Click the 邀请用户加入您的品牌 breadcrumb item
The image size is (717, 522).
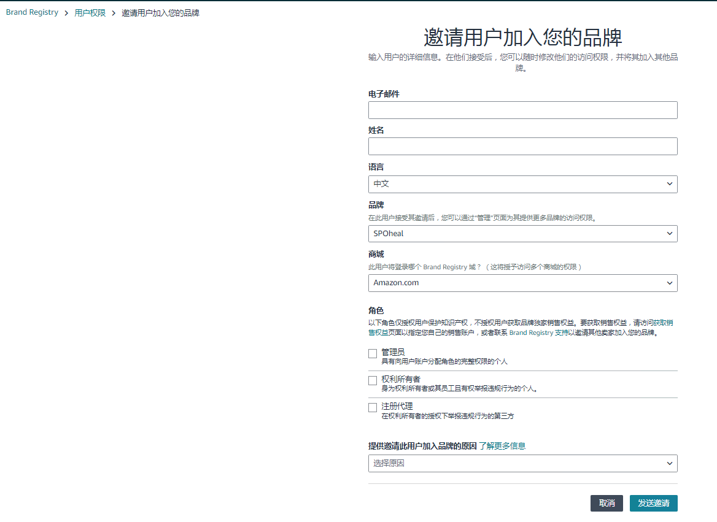[x=160, y=13]
